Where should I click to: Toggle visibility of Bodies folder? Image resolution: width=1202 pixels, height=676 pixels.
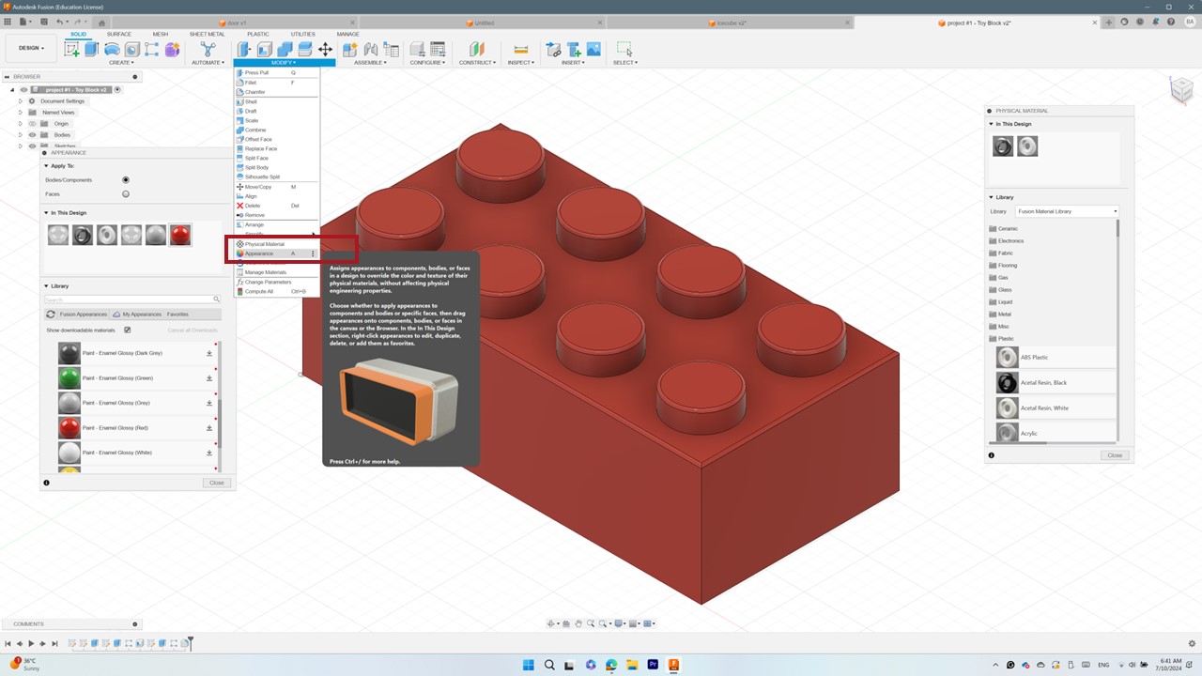[x=32, y=134]
